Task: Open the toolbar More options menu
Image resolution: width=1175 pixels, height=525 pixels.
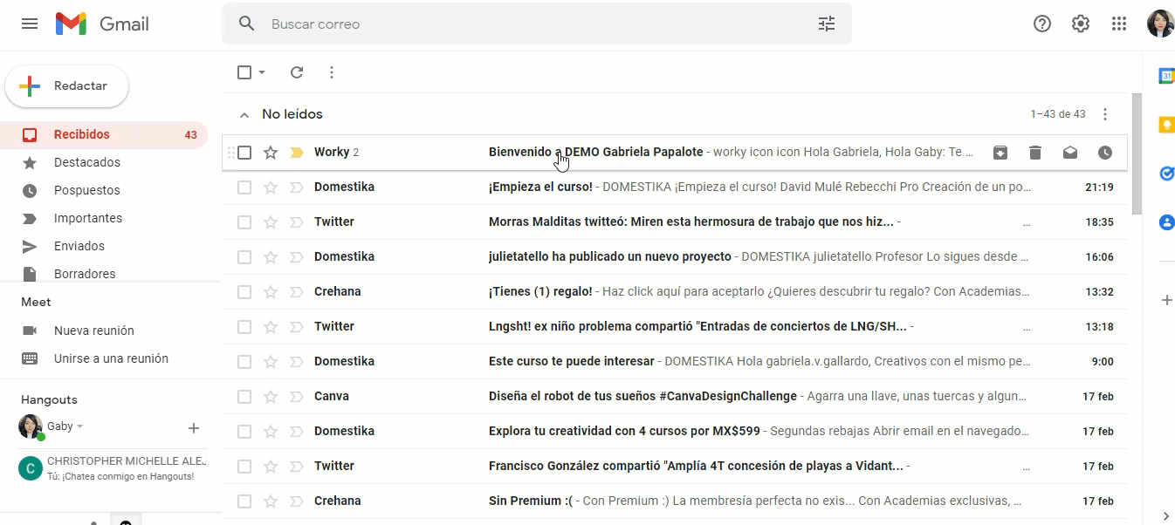Action: click(x=332, y=72)
